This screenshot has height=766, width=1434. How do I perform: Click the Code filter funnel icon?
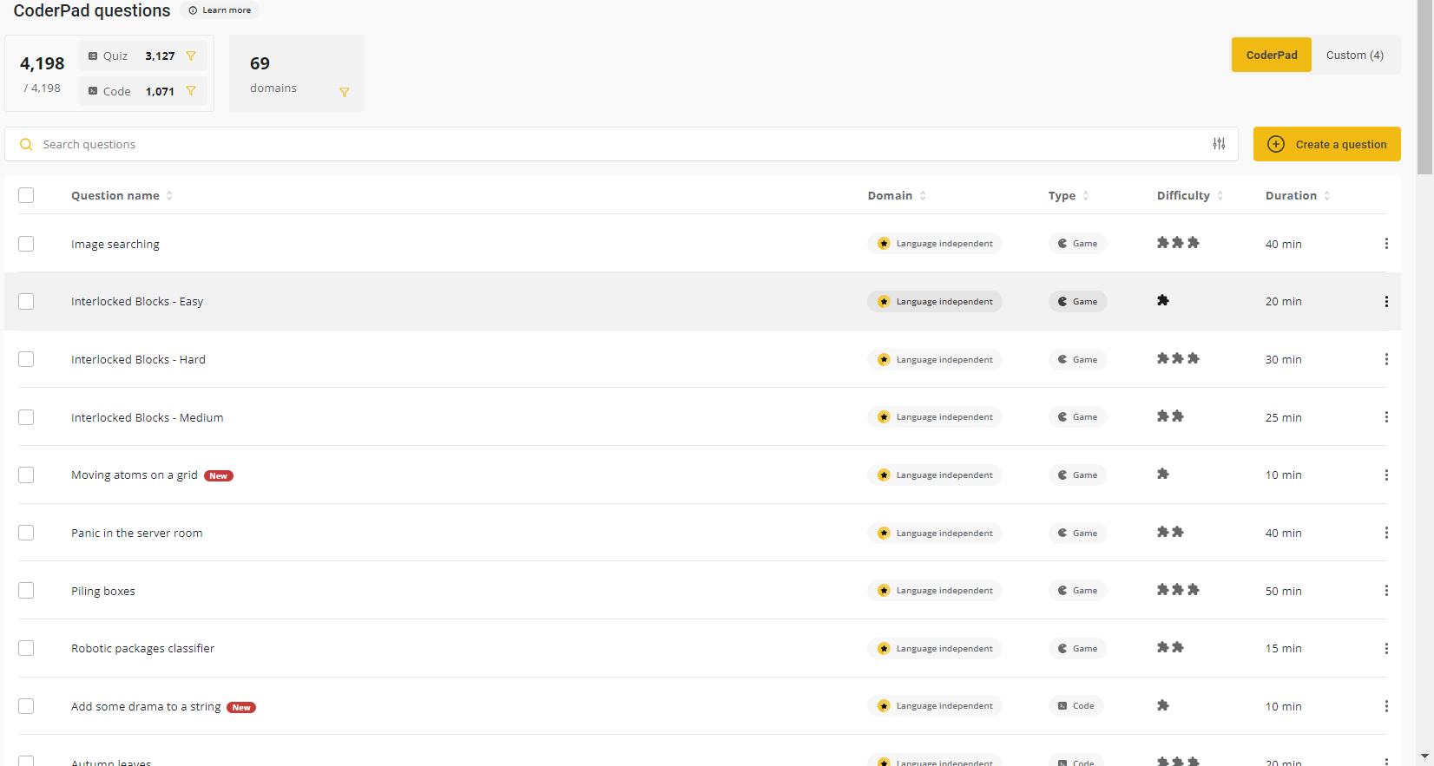191,91
